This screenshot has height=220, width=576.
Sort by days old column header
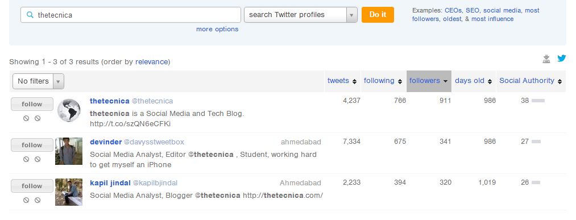(474, 81)
